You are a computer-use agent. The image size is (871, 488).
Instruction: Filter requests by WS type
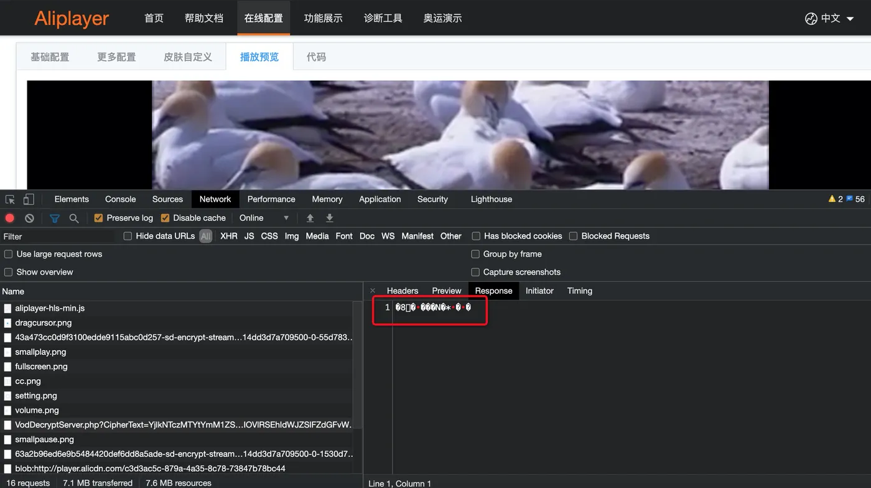click(388, 236)
